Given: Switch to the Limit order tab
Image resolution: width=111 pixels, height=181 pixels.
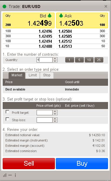Looking at the screenshot, I should (32, 75).
